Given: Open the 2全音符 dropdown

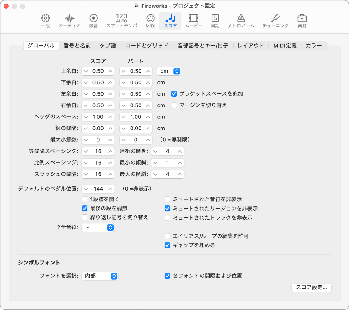Looking at the screenshot, I should point(98,228).
